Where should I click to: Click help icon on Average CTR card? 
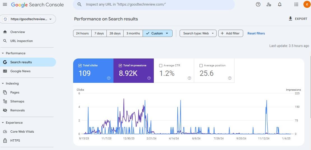click(189, 78)
